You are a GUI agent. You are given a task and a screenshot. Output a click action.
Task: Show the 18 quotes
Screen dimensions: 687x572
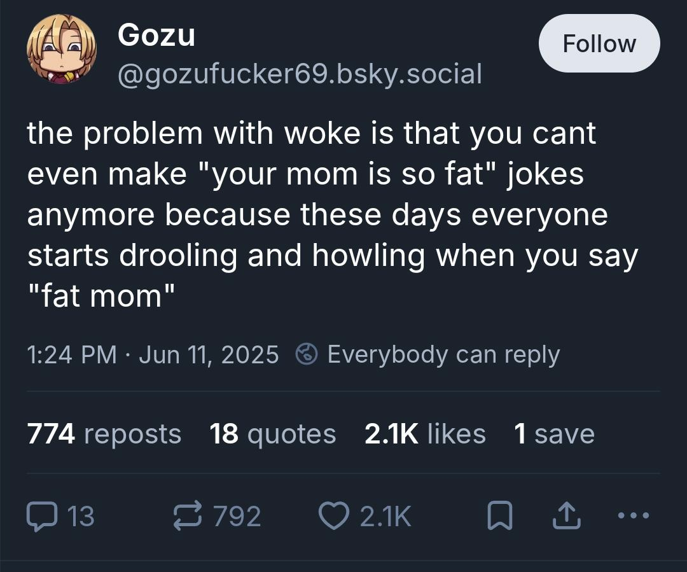coord(272,434)
